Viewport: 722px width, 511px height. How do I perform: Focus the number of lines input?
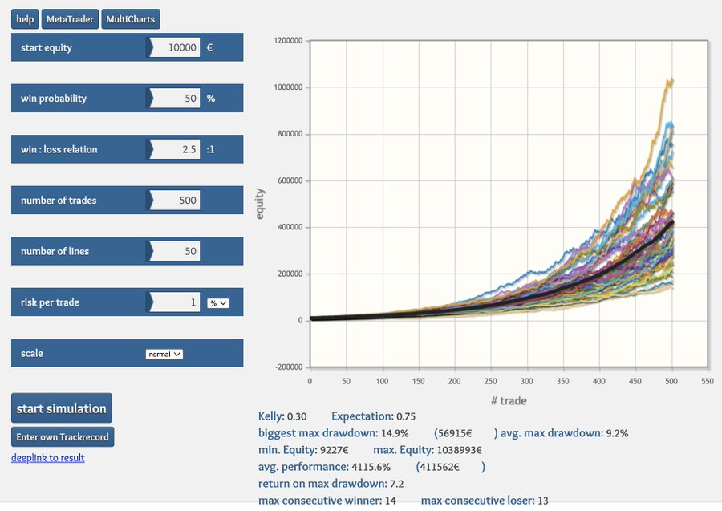pos(176,251)
